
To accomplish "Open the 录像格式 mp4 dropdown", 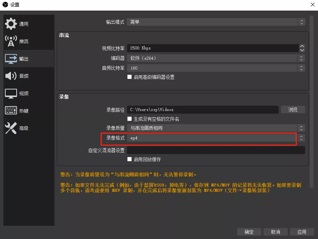I will pos(216,138).
